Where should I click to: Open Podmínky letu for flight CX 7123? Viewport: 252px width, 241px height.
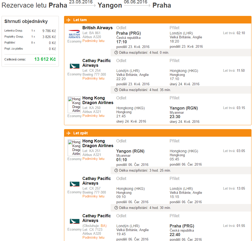click(x=93, y=237)
